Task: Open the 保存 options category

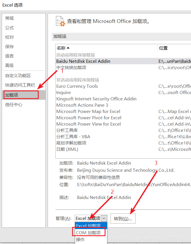Action: (x=9, y=47)
